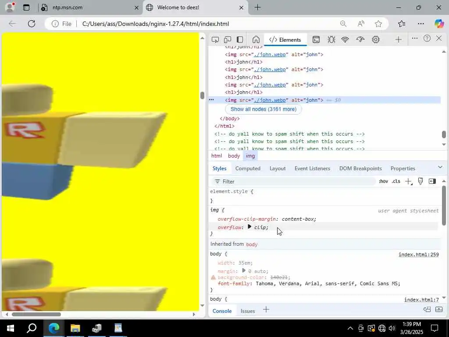The image size is (449, 337).
Task: Inspect the inherited body selector link
Action: click(x=252, y=244)
